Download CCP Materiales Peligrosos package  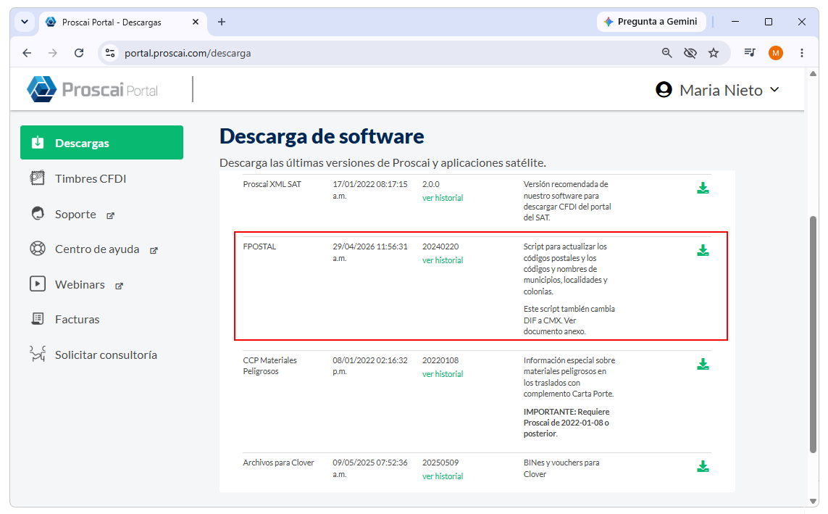tap(703, 364)
